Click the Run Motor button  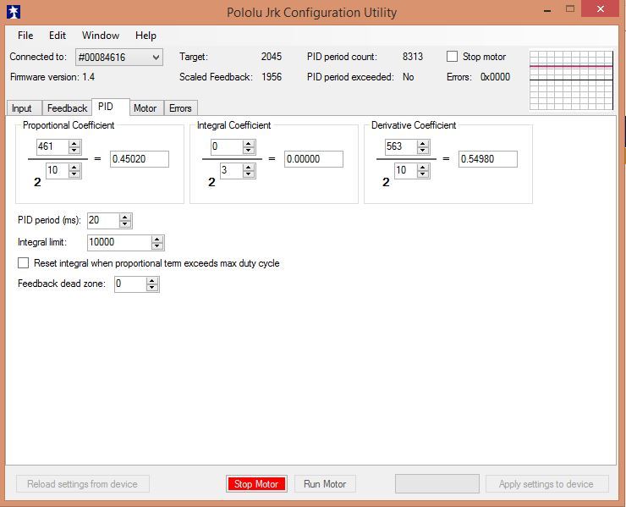[325, 484]
